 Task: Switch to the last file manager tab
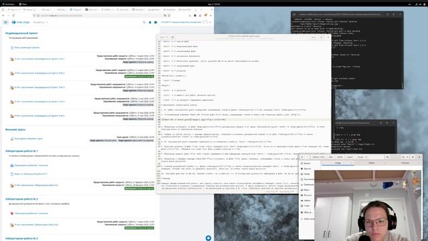pyautogui.click(x=405, y=163)
